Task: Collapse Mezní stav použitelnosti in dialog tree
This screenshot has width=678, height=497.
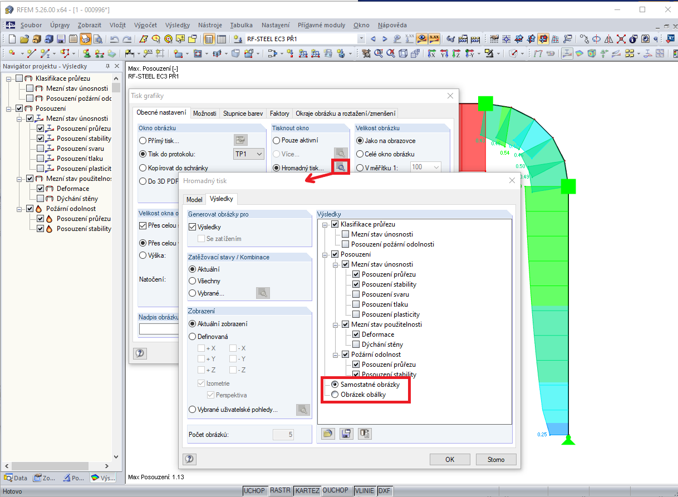Action: [x=336, y=324]
